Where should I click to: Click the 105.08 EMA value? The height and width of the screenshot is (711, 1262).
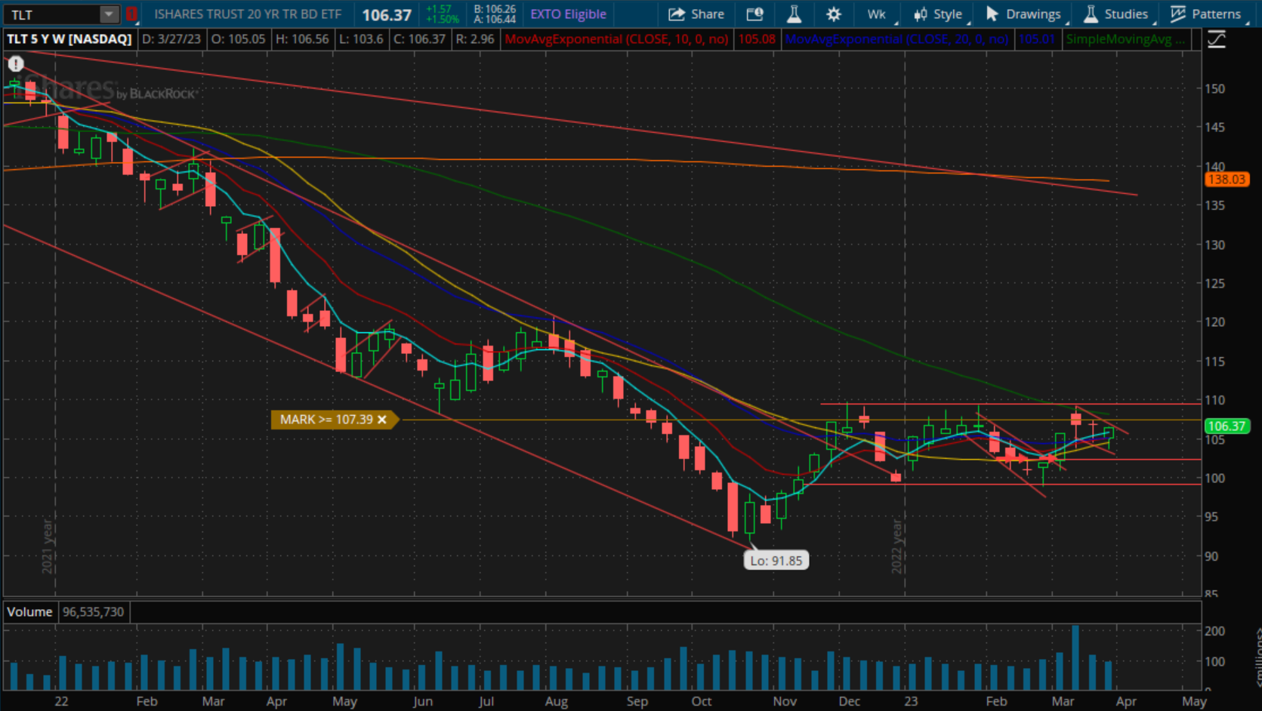click(757, 39)
